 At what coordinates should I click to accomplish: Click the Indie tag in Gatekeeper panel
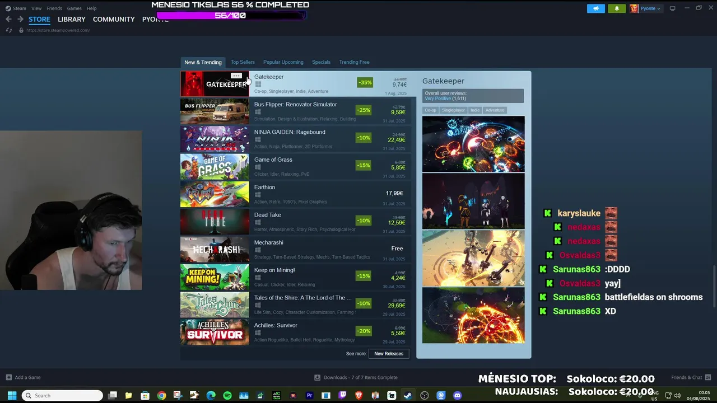pos(475,110)
